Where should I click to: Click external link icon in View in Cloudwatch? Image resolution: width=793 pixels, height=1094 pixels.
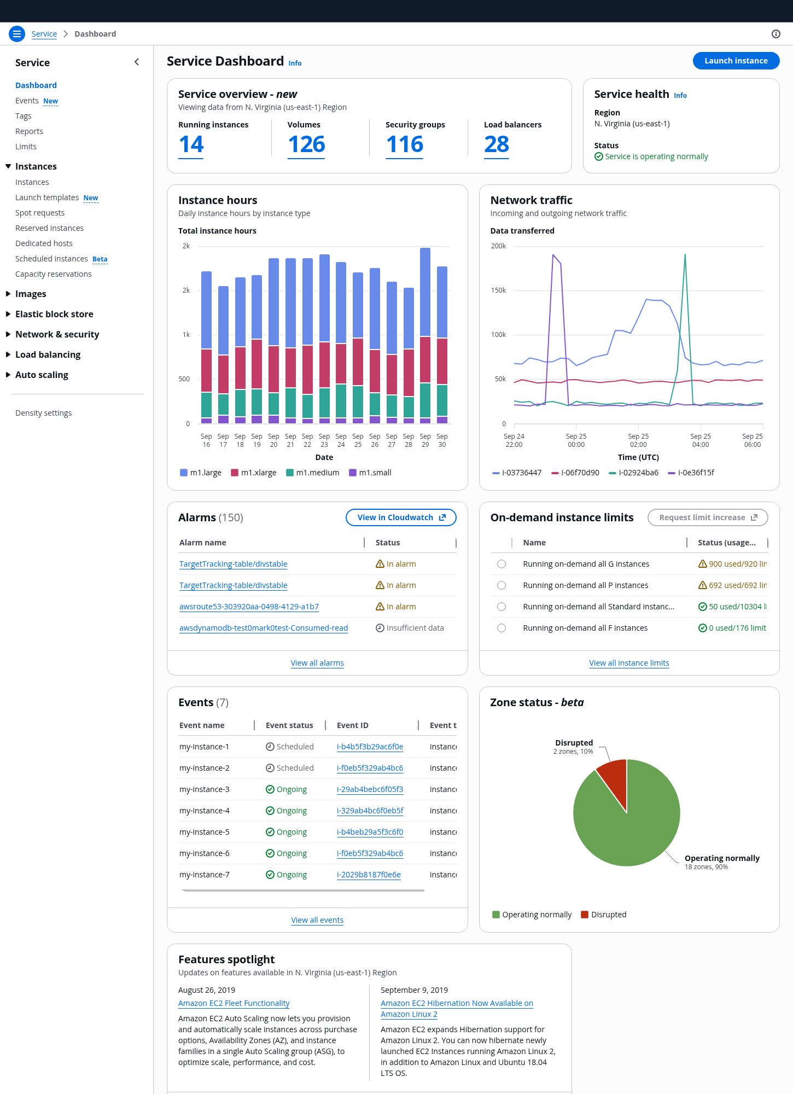pos(442,517)
